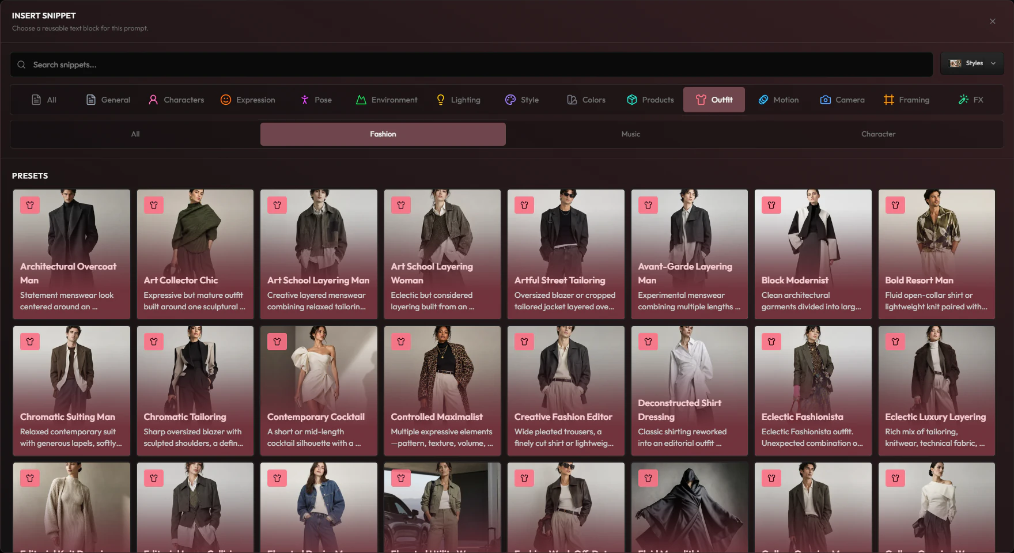1014x553 pixels.
Task: Click the Pose figure icon
Action: 305,100
